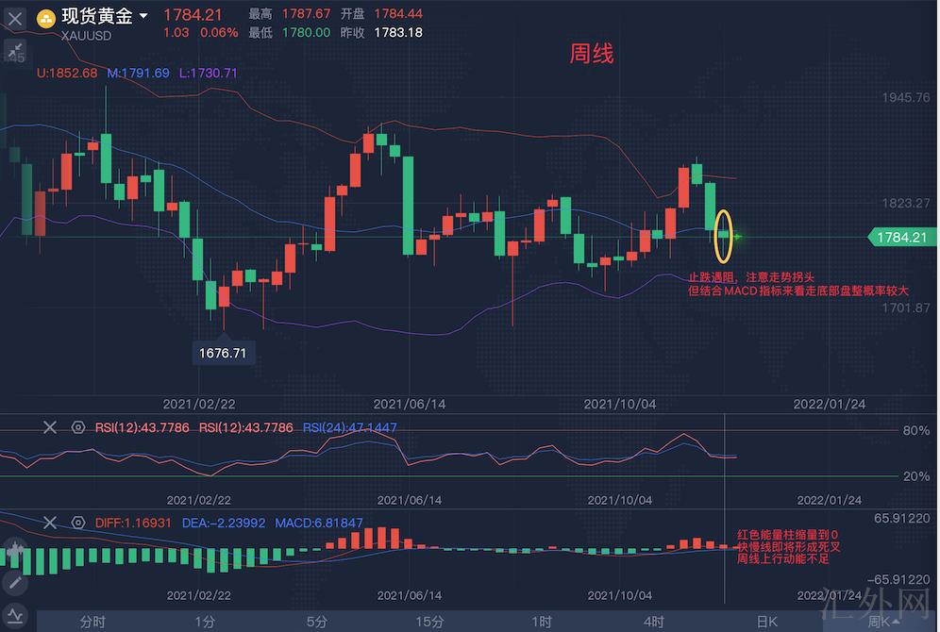Click the gold bars 现货黄金 logo icon

(x=45, y=16)
